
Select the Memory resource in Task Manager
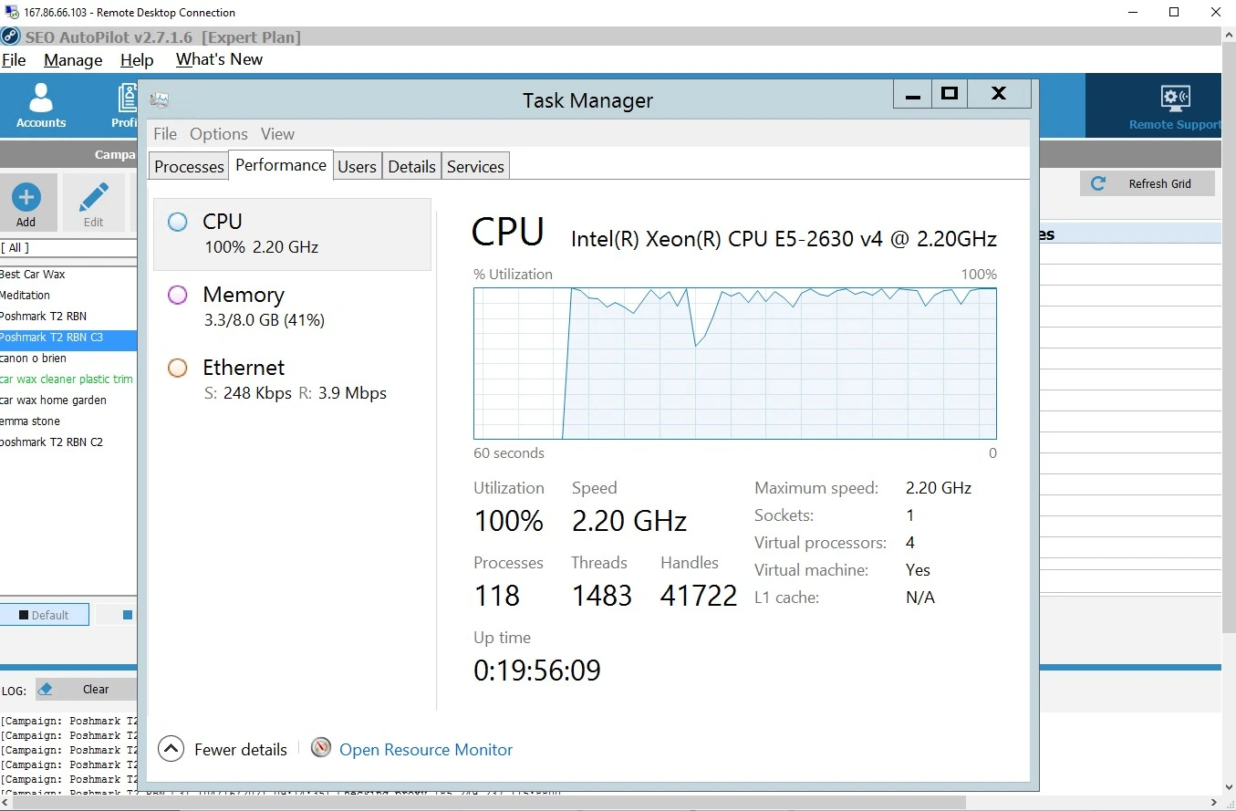(292, 307)
